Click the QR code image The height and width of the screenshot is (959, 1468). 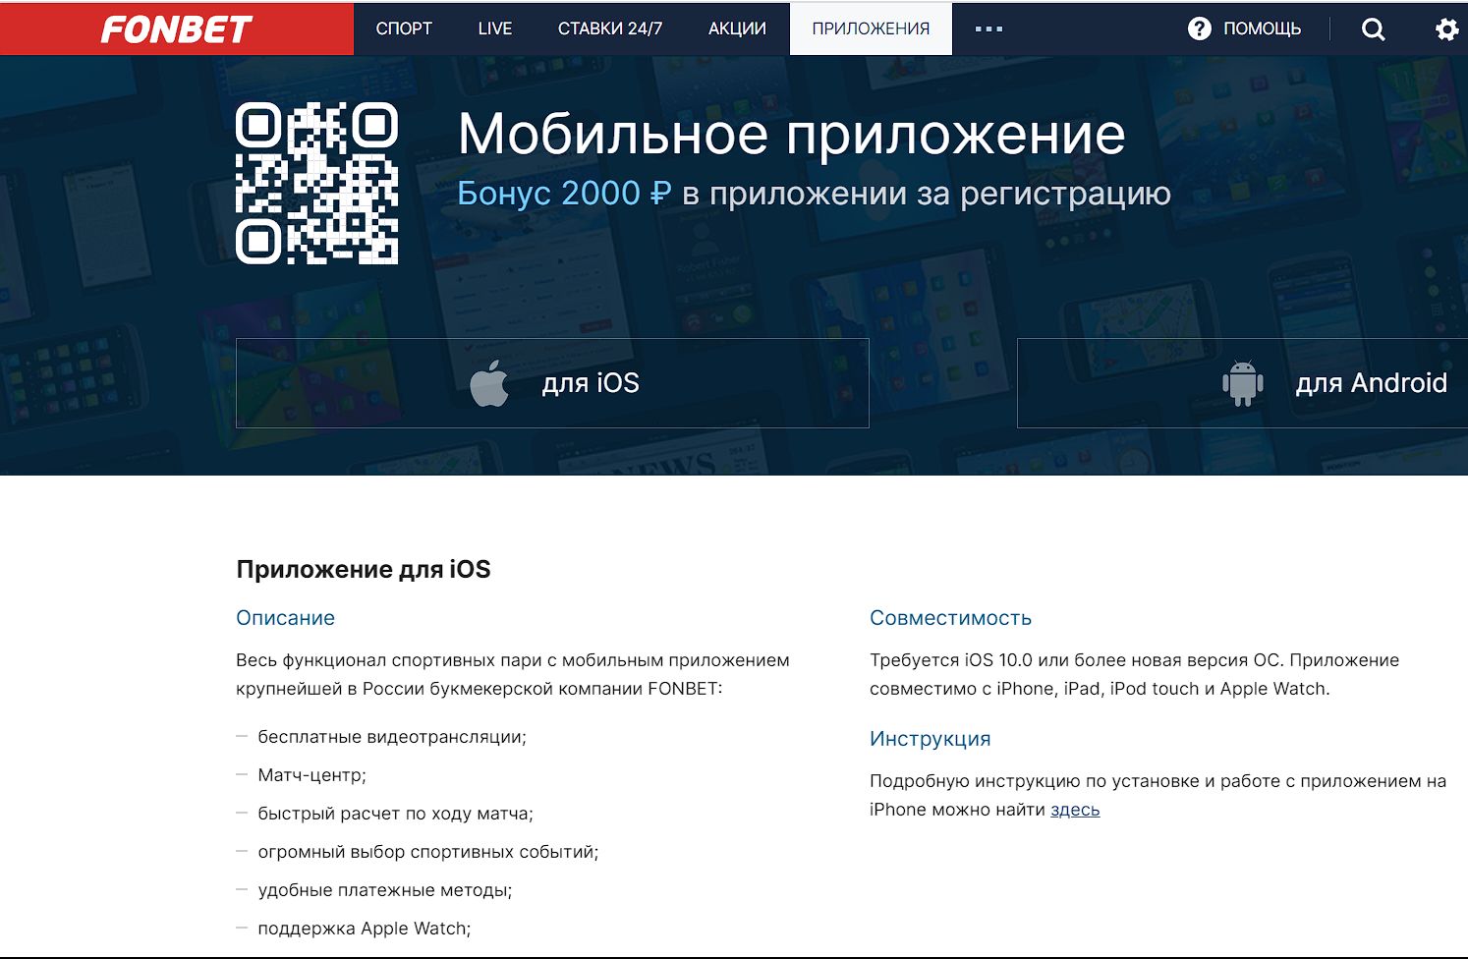pyautogui.click(x=317, y=183)
